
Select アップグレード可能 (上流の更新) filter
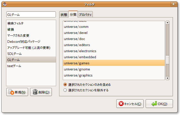31,48
